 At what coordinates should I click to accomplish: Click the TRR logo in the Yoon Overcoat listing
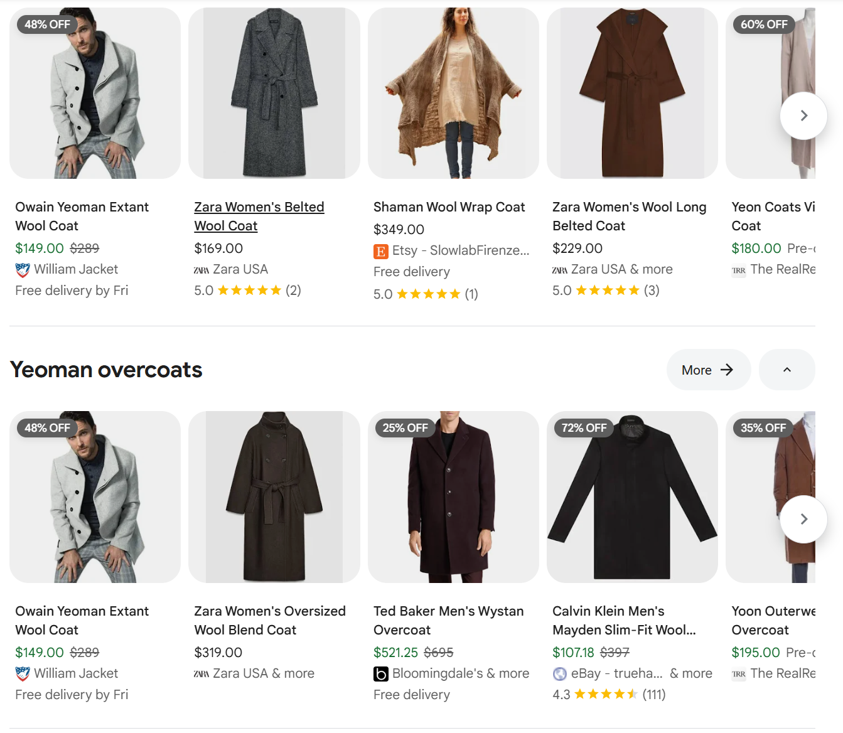[x=739, y=674]
